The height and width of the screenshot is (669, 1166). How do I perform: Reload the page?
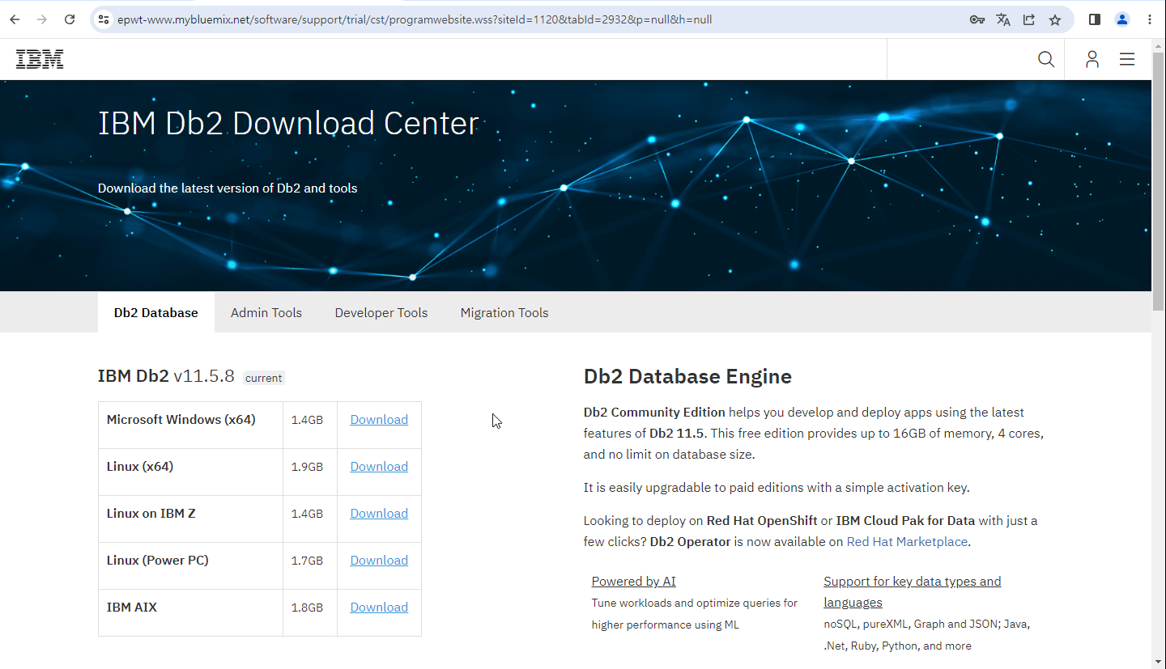70,19
